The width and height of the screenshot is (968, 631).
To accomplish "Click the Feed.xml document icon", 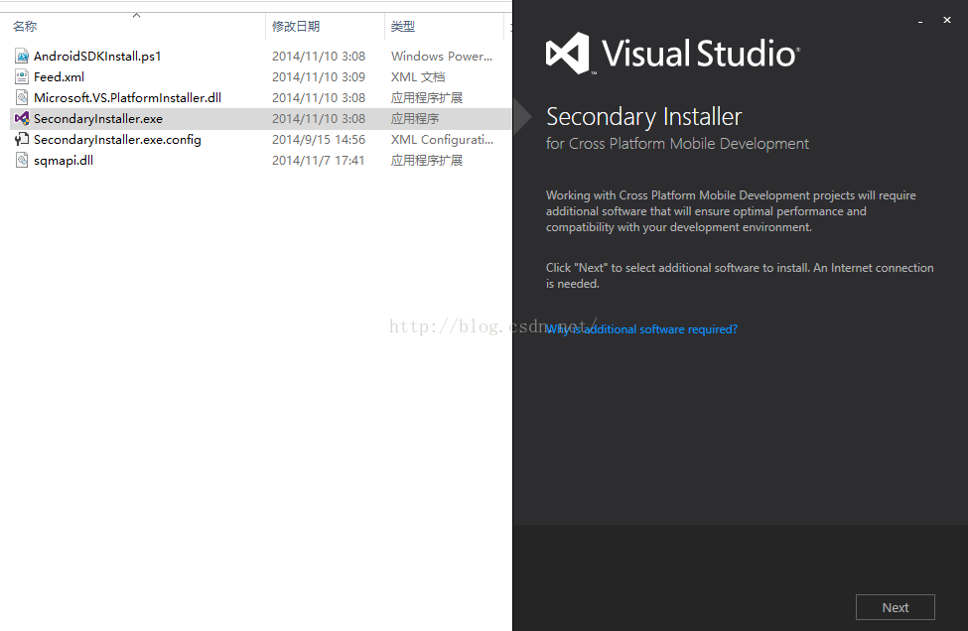I will tap(22, 77).
